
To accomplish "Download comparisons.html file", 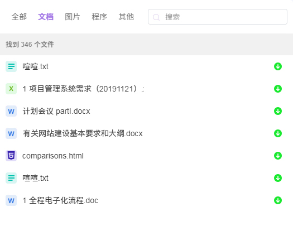I will coord(278,156).
